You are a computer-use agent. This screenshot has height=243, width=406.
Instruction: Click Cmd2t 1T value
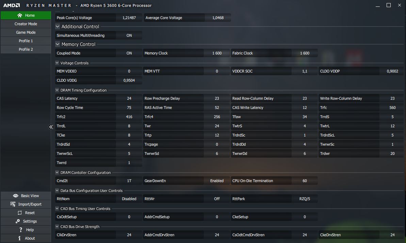tap(129, 181)
